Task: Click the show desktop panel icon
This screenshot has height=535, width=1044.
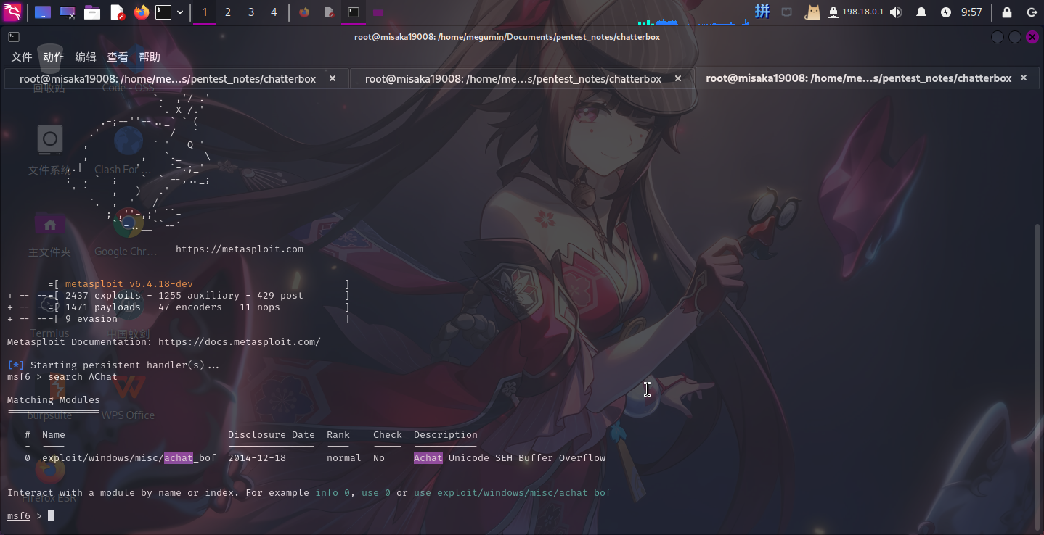Action: click(x=43, y=12)
